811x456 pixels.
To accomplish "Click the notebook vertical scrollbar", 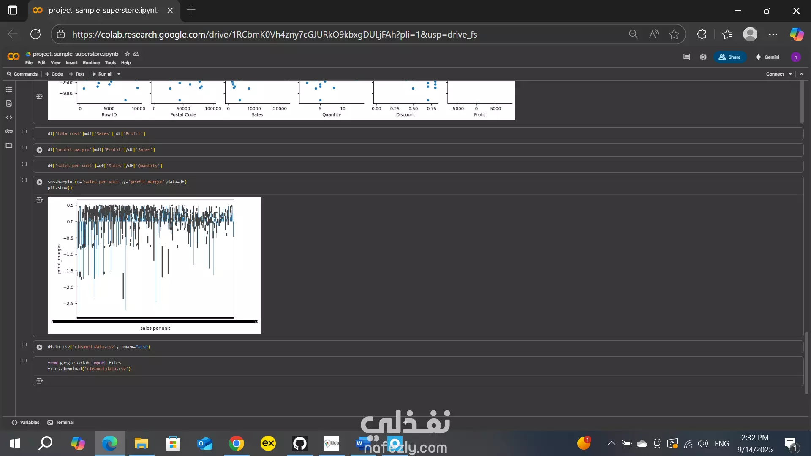I will [806, 363].
